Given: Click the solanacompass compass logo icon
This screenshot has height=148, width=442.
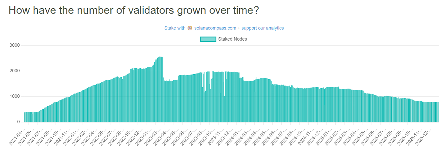Looking at the screenshot, I should click(x=190, y=28).
